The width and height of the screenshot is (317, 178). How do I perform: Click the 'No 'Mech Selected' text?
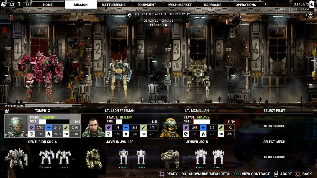[274, 157]
